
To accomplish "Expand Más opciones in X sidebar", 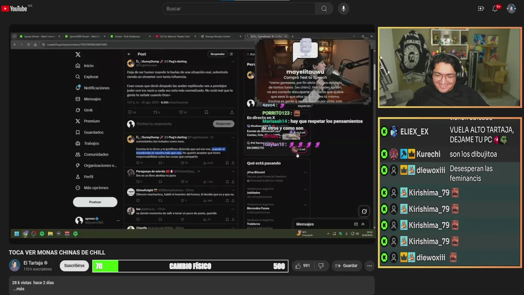I will (92, 188).
